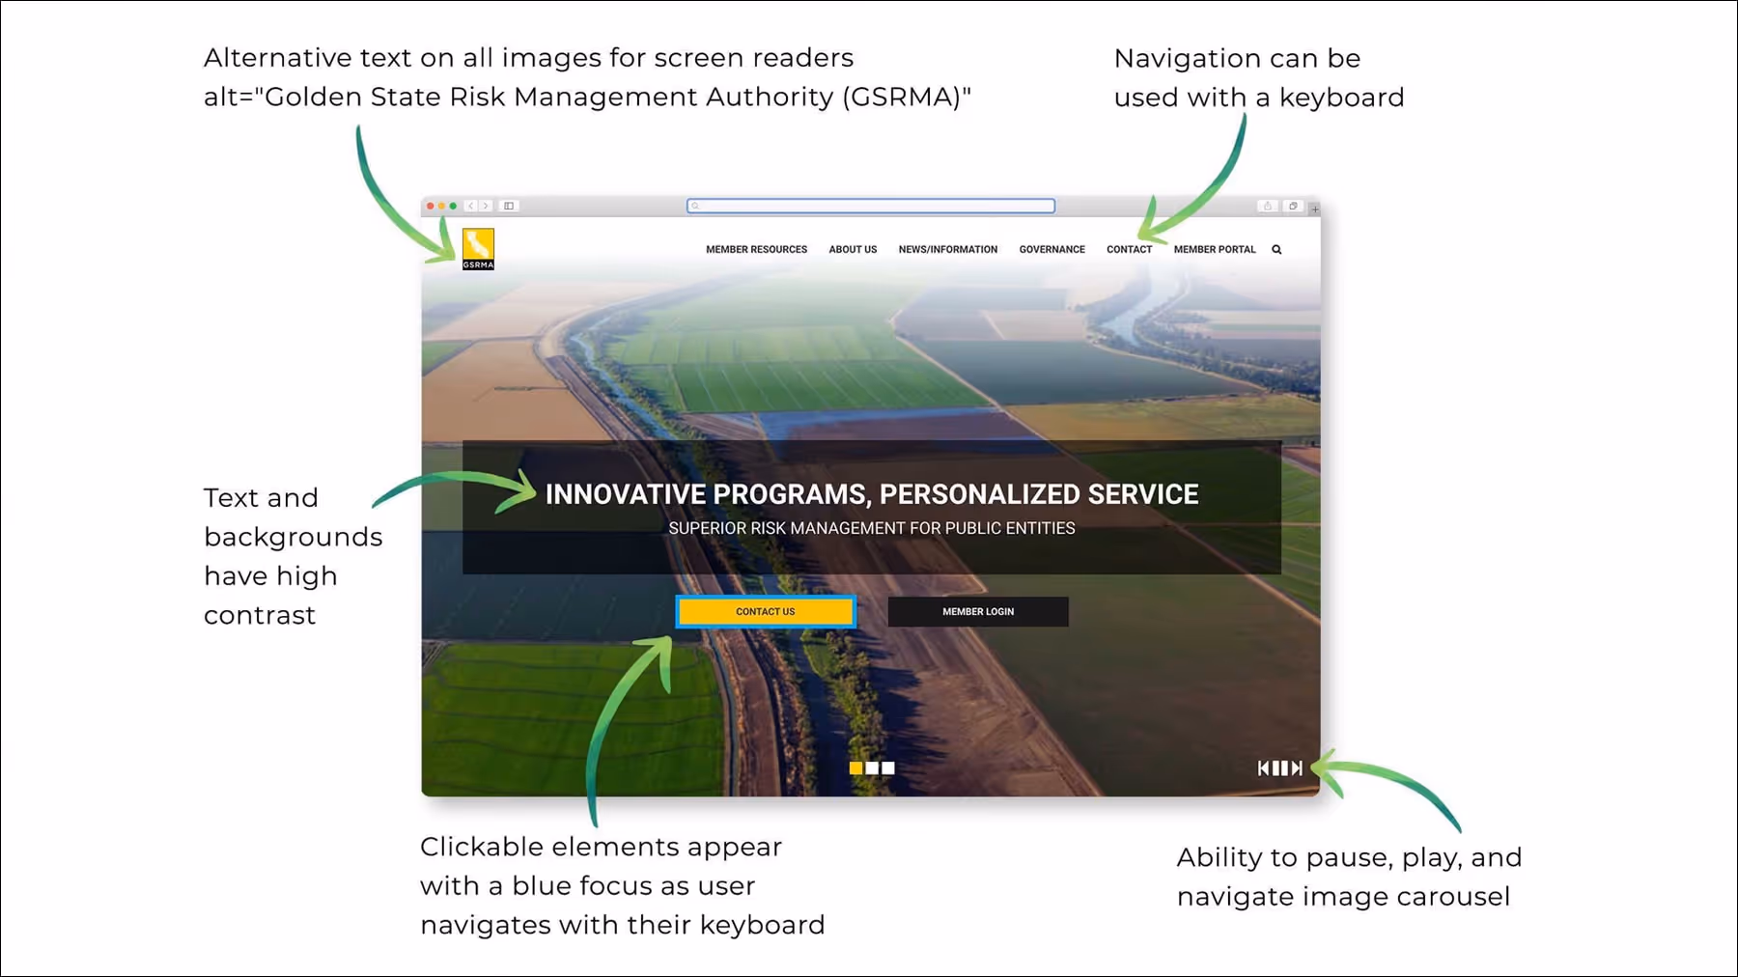1738x977 pixels.
Task: Show all tabs using the tab overview icon
Action: pyautogui.click(x=1293, y=206)
